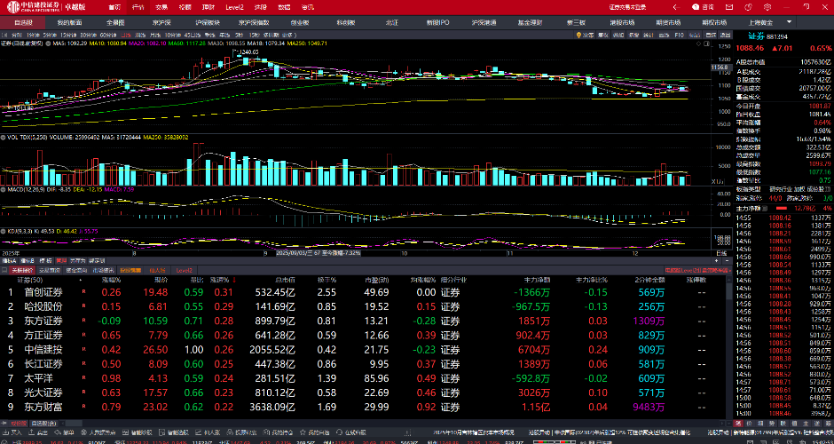Click R marker in 东方财富 row
This screenshot has width=834, height=444.
[x=83, y=407]
